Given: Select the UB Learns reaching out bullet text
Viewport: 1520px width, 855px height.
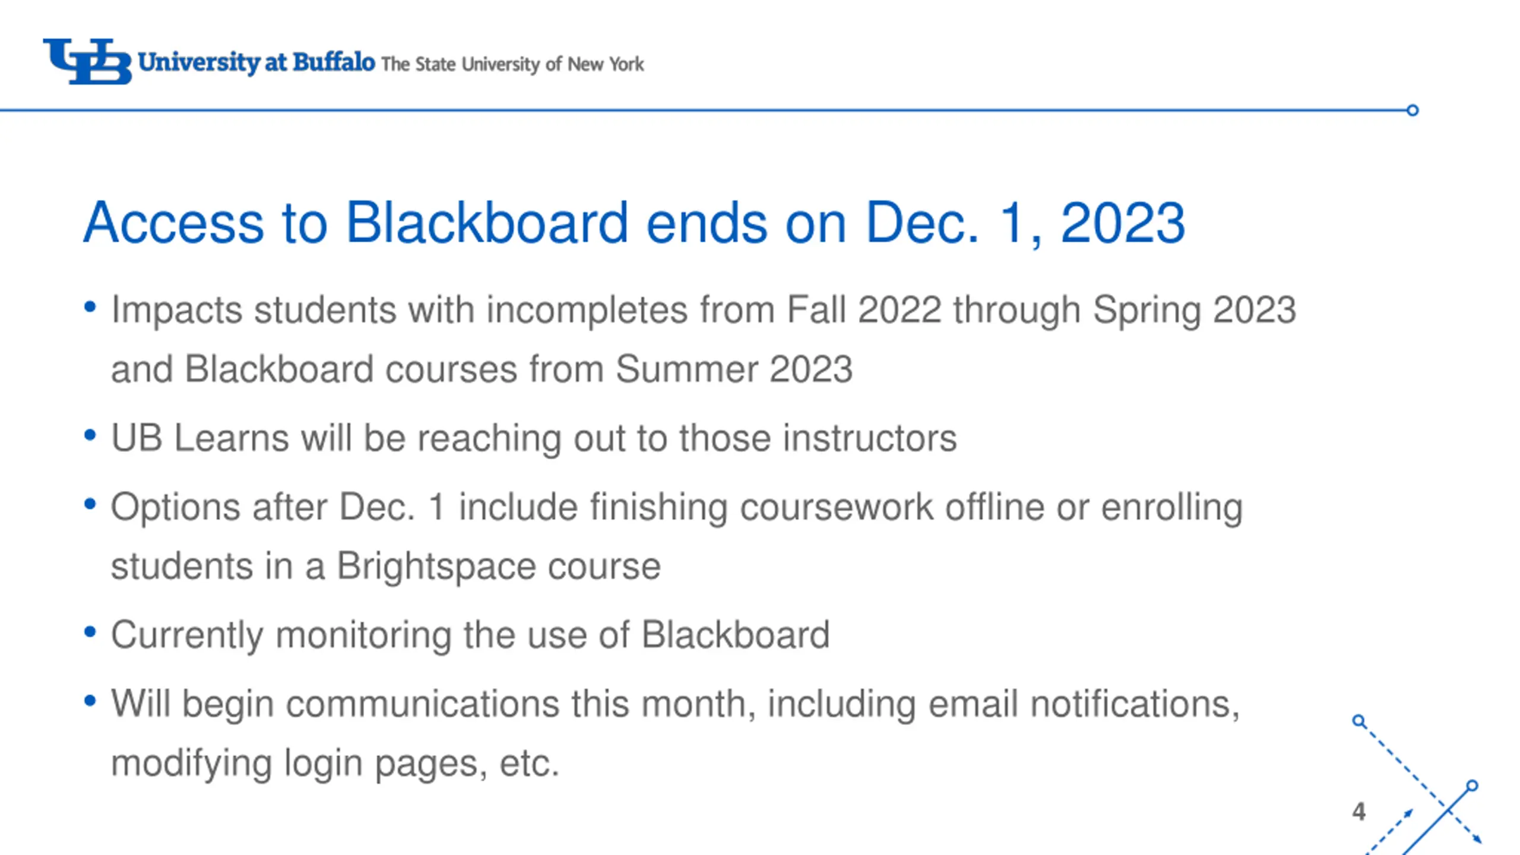Looking at the screenshot, I should tap(534, 438).
